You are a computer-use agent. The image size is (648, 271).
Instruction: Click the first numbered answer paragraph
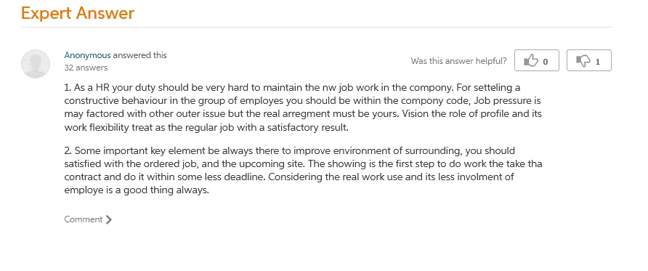pos(303,108)
